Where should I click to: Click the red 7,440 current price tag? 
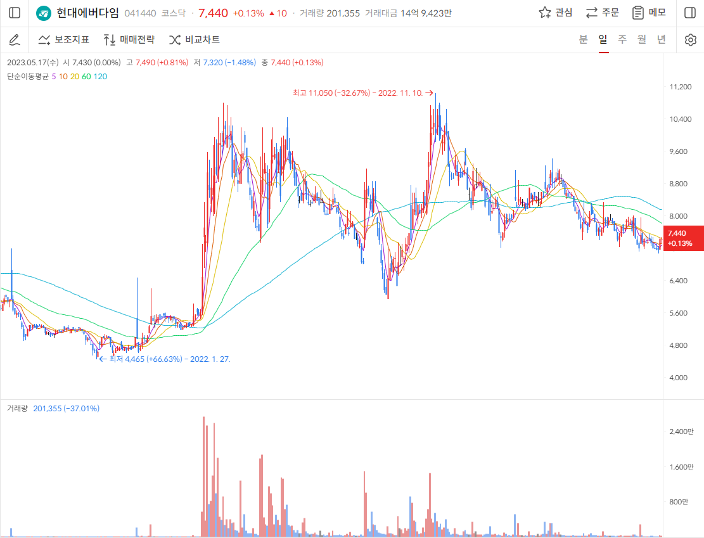pos(683,238)
